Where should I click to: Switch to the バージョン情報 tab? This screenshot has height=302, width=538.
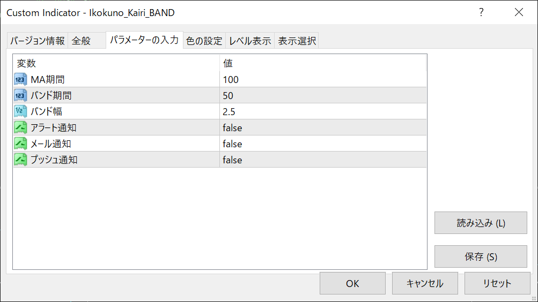click(x=38, y=41)
